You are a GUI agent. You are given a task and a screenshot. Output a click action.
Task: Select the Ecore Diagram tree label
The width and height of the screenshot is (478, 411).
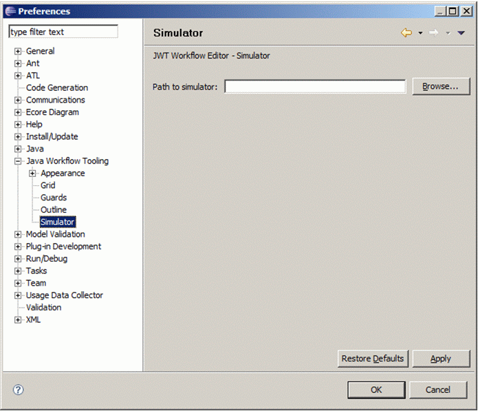(x=52, y=112)
